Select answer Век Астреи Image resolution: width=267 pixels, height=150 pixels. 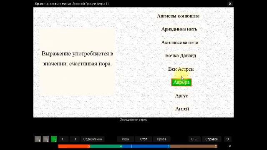181,69
